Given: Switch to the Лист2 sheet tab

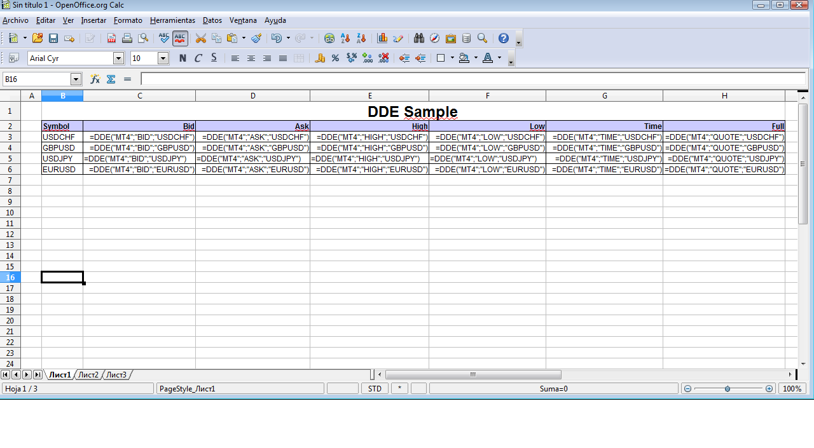Looking at the screenshot, I should pyautogui.click(x=88, y=375).
